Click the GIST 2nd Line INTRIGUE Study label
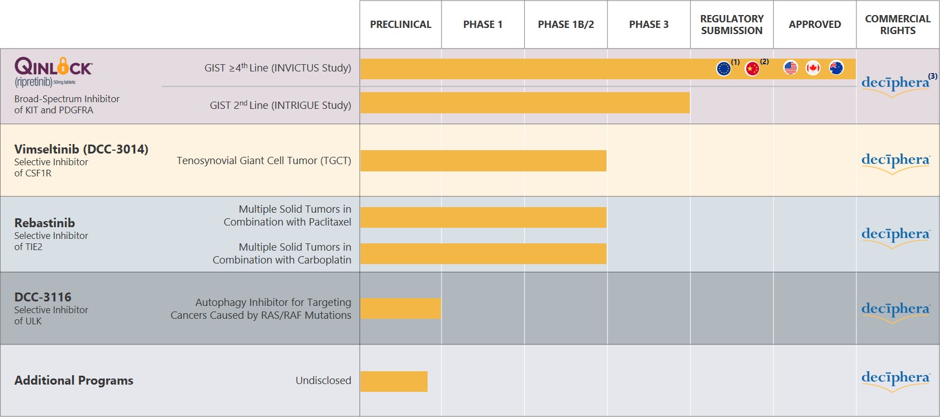 [280, 105]
